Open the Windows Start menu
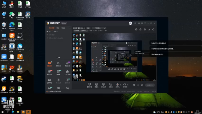This screenshot has height=114, width=202. pyautogui.click(x=3, y=112)
